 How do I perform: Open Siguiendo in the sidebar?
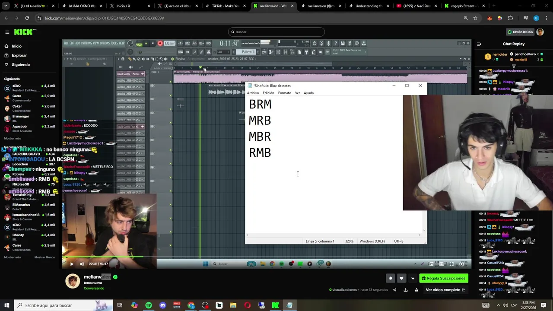point(20,65)
